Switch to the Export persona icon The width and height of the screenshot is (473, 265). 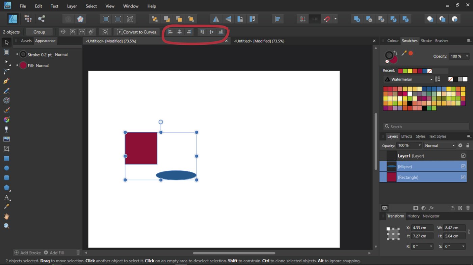41,19
